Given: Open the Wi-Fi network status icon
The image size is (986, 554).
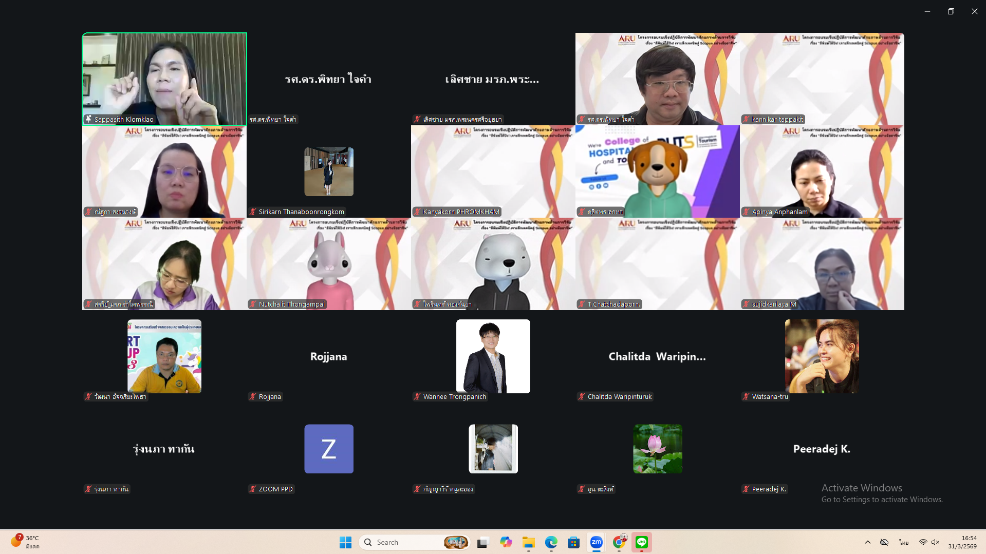Looking at the screenshot, I should (x=923, y=542).
